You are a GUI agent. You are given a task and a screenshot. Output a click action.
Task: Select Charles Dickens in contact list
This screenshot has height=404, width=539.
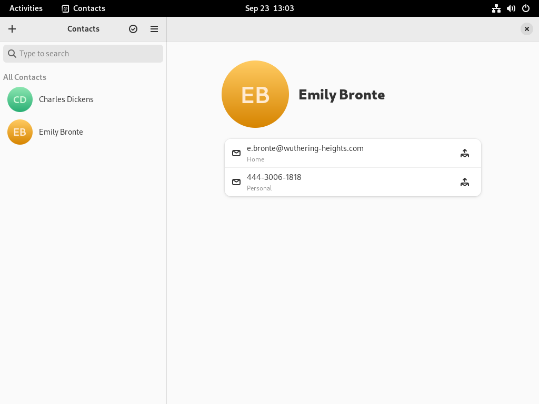point(83,99)
